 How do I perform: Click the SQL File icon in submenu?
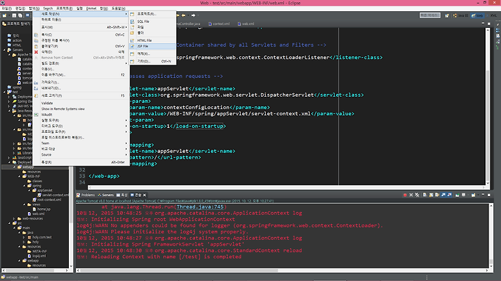pos(132,22)
